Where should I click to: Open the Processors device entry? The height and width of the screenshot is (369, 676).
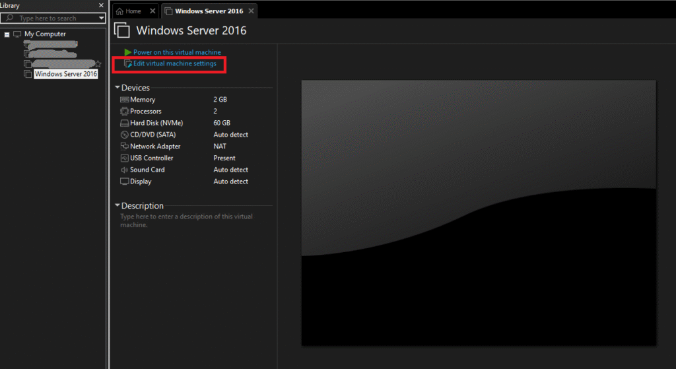tap(146, 111)
